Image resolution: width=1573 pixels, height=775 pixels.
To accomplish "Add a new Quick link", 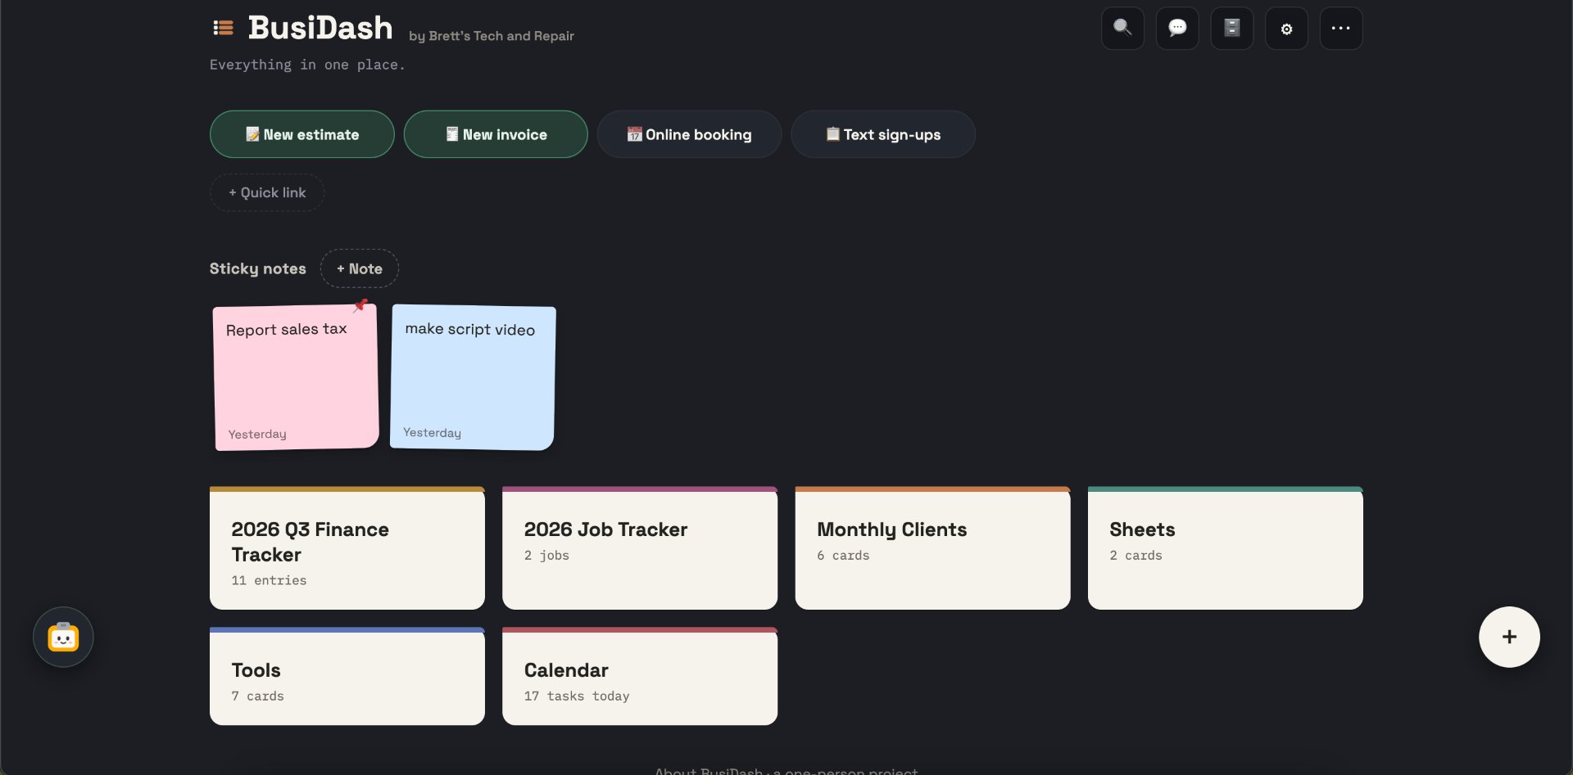I will point(267,192).
